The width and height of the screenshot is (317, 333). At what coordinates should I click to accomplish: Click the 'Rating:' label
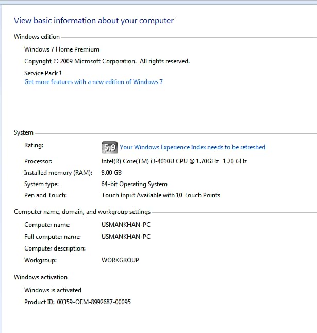click(34, 145)
